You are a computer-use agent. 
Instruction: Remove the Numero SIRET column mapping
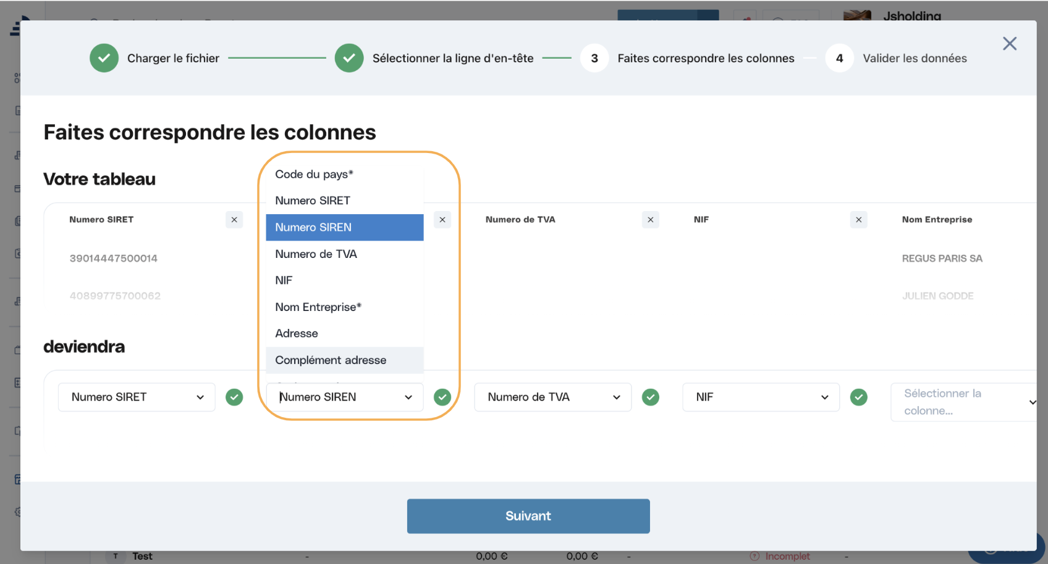click(234, 220)
